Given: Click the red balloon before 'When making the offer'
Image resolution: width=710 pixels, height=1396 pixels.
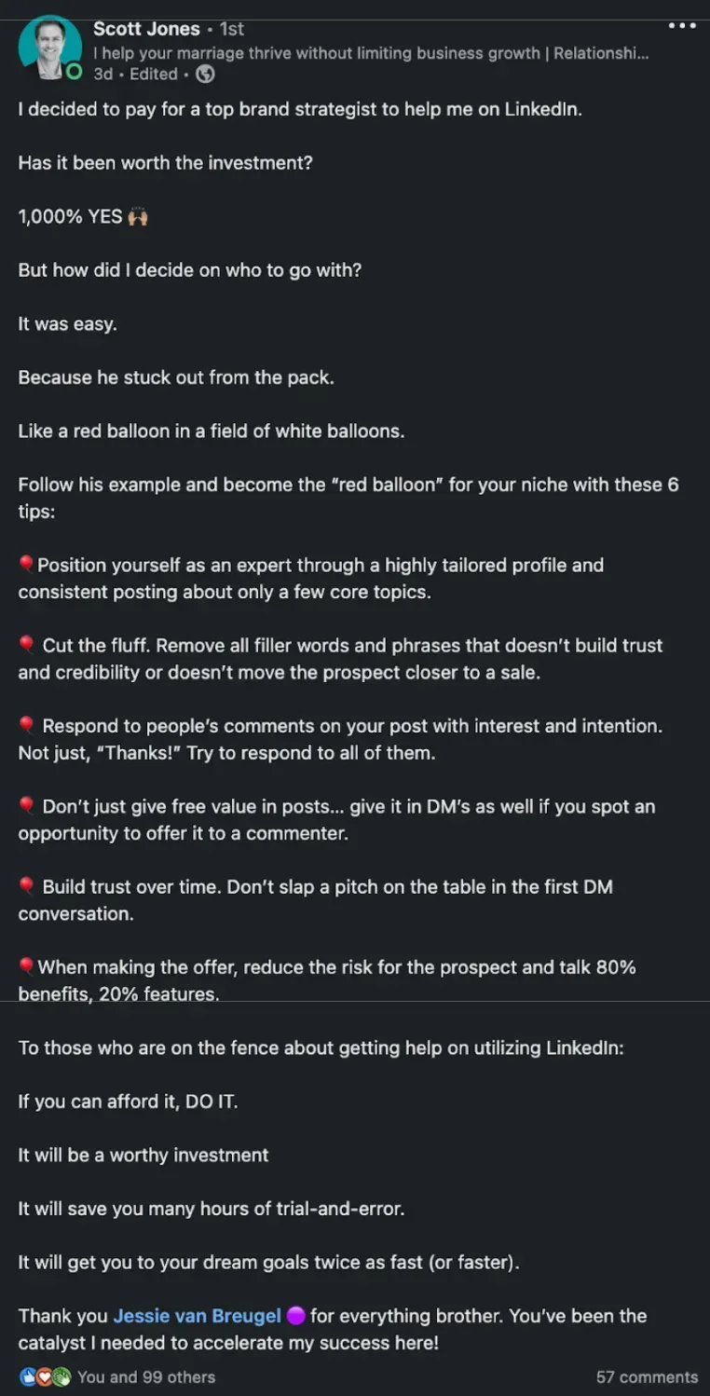Looking at the screenshot, I should pos(27,966).
